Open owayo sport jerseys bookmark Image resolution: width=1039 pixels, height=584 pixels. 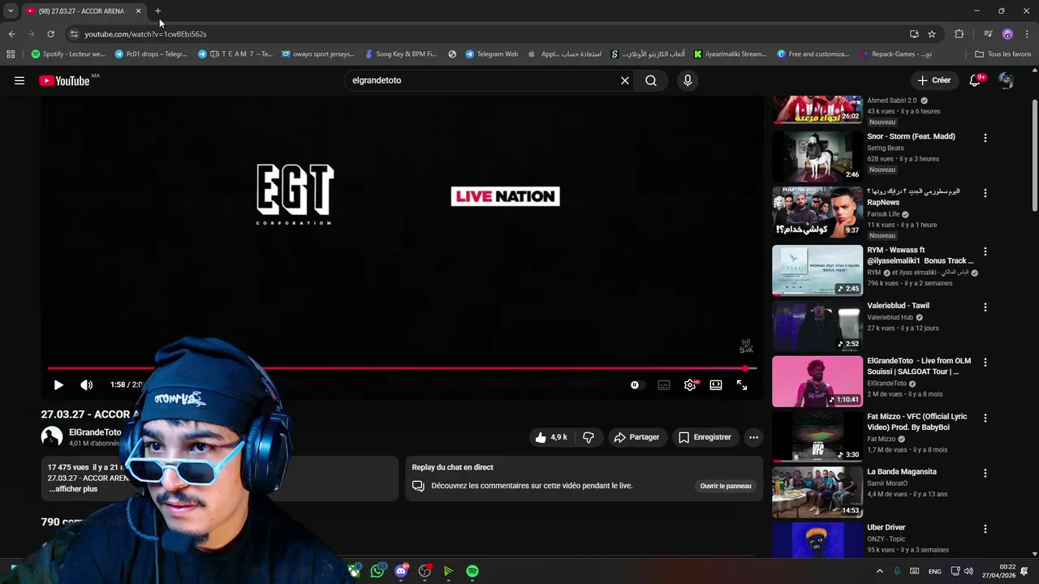point(318,54)
